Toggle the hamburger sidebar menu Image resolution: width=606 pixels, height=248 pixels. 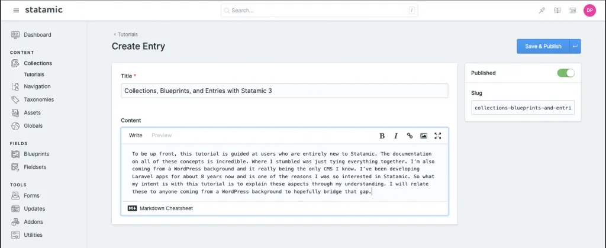point(16,11)
